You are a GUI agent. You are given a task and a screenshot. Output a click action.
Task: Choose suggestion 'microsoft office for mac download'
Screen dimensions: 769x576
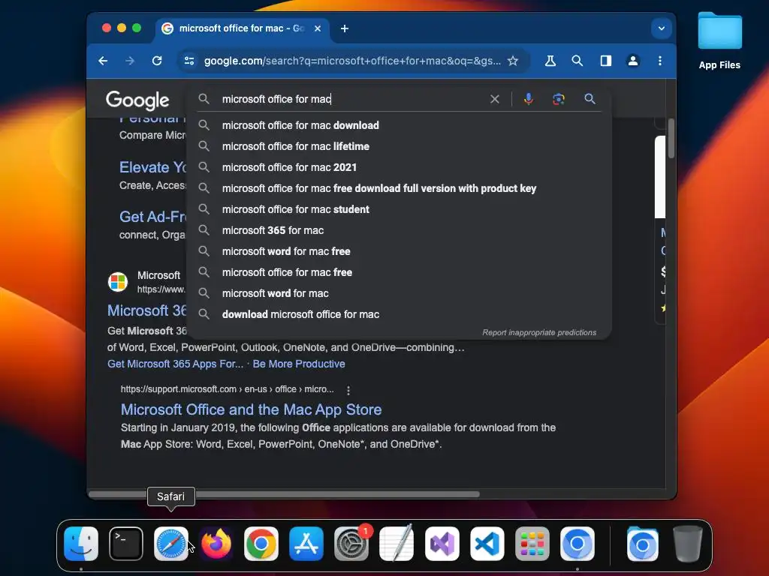400,125
